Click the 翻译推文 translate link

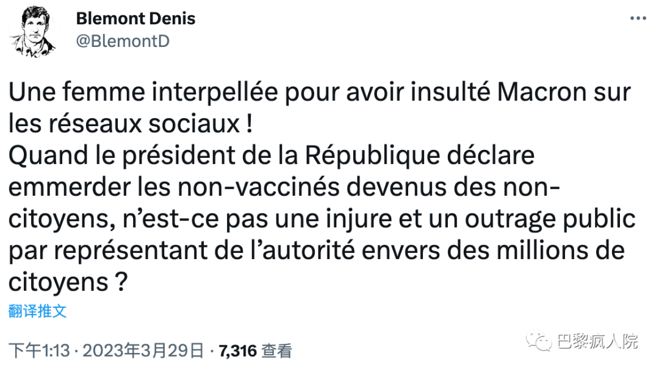37,311
